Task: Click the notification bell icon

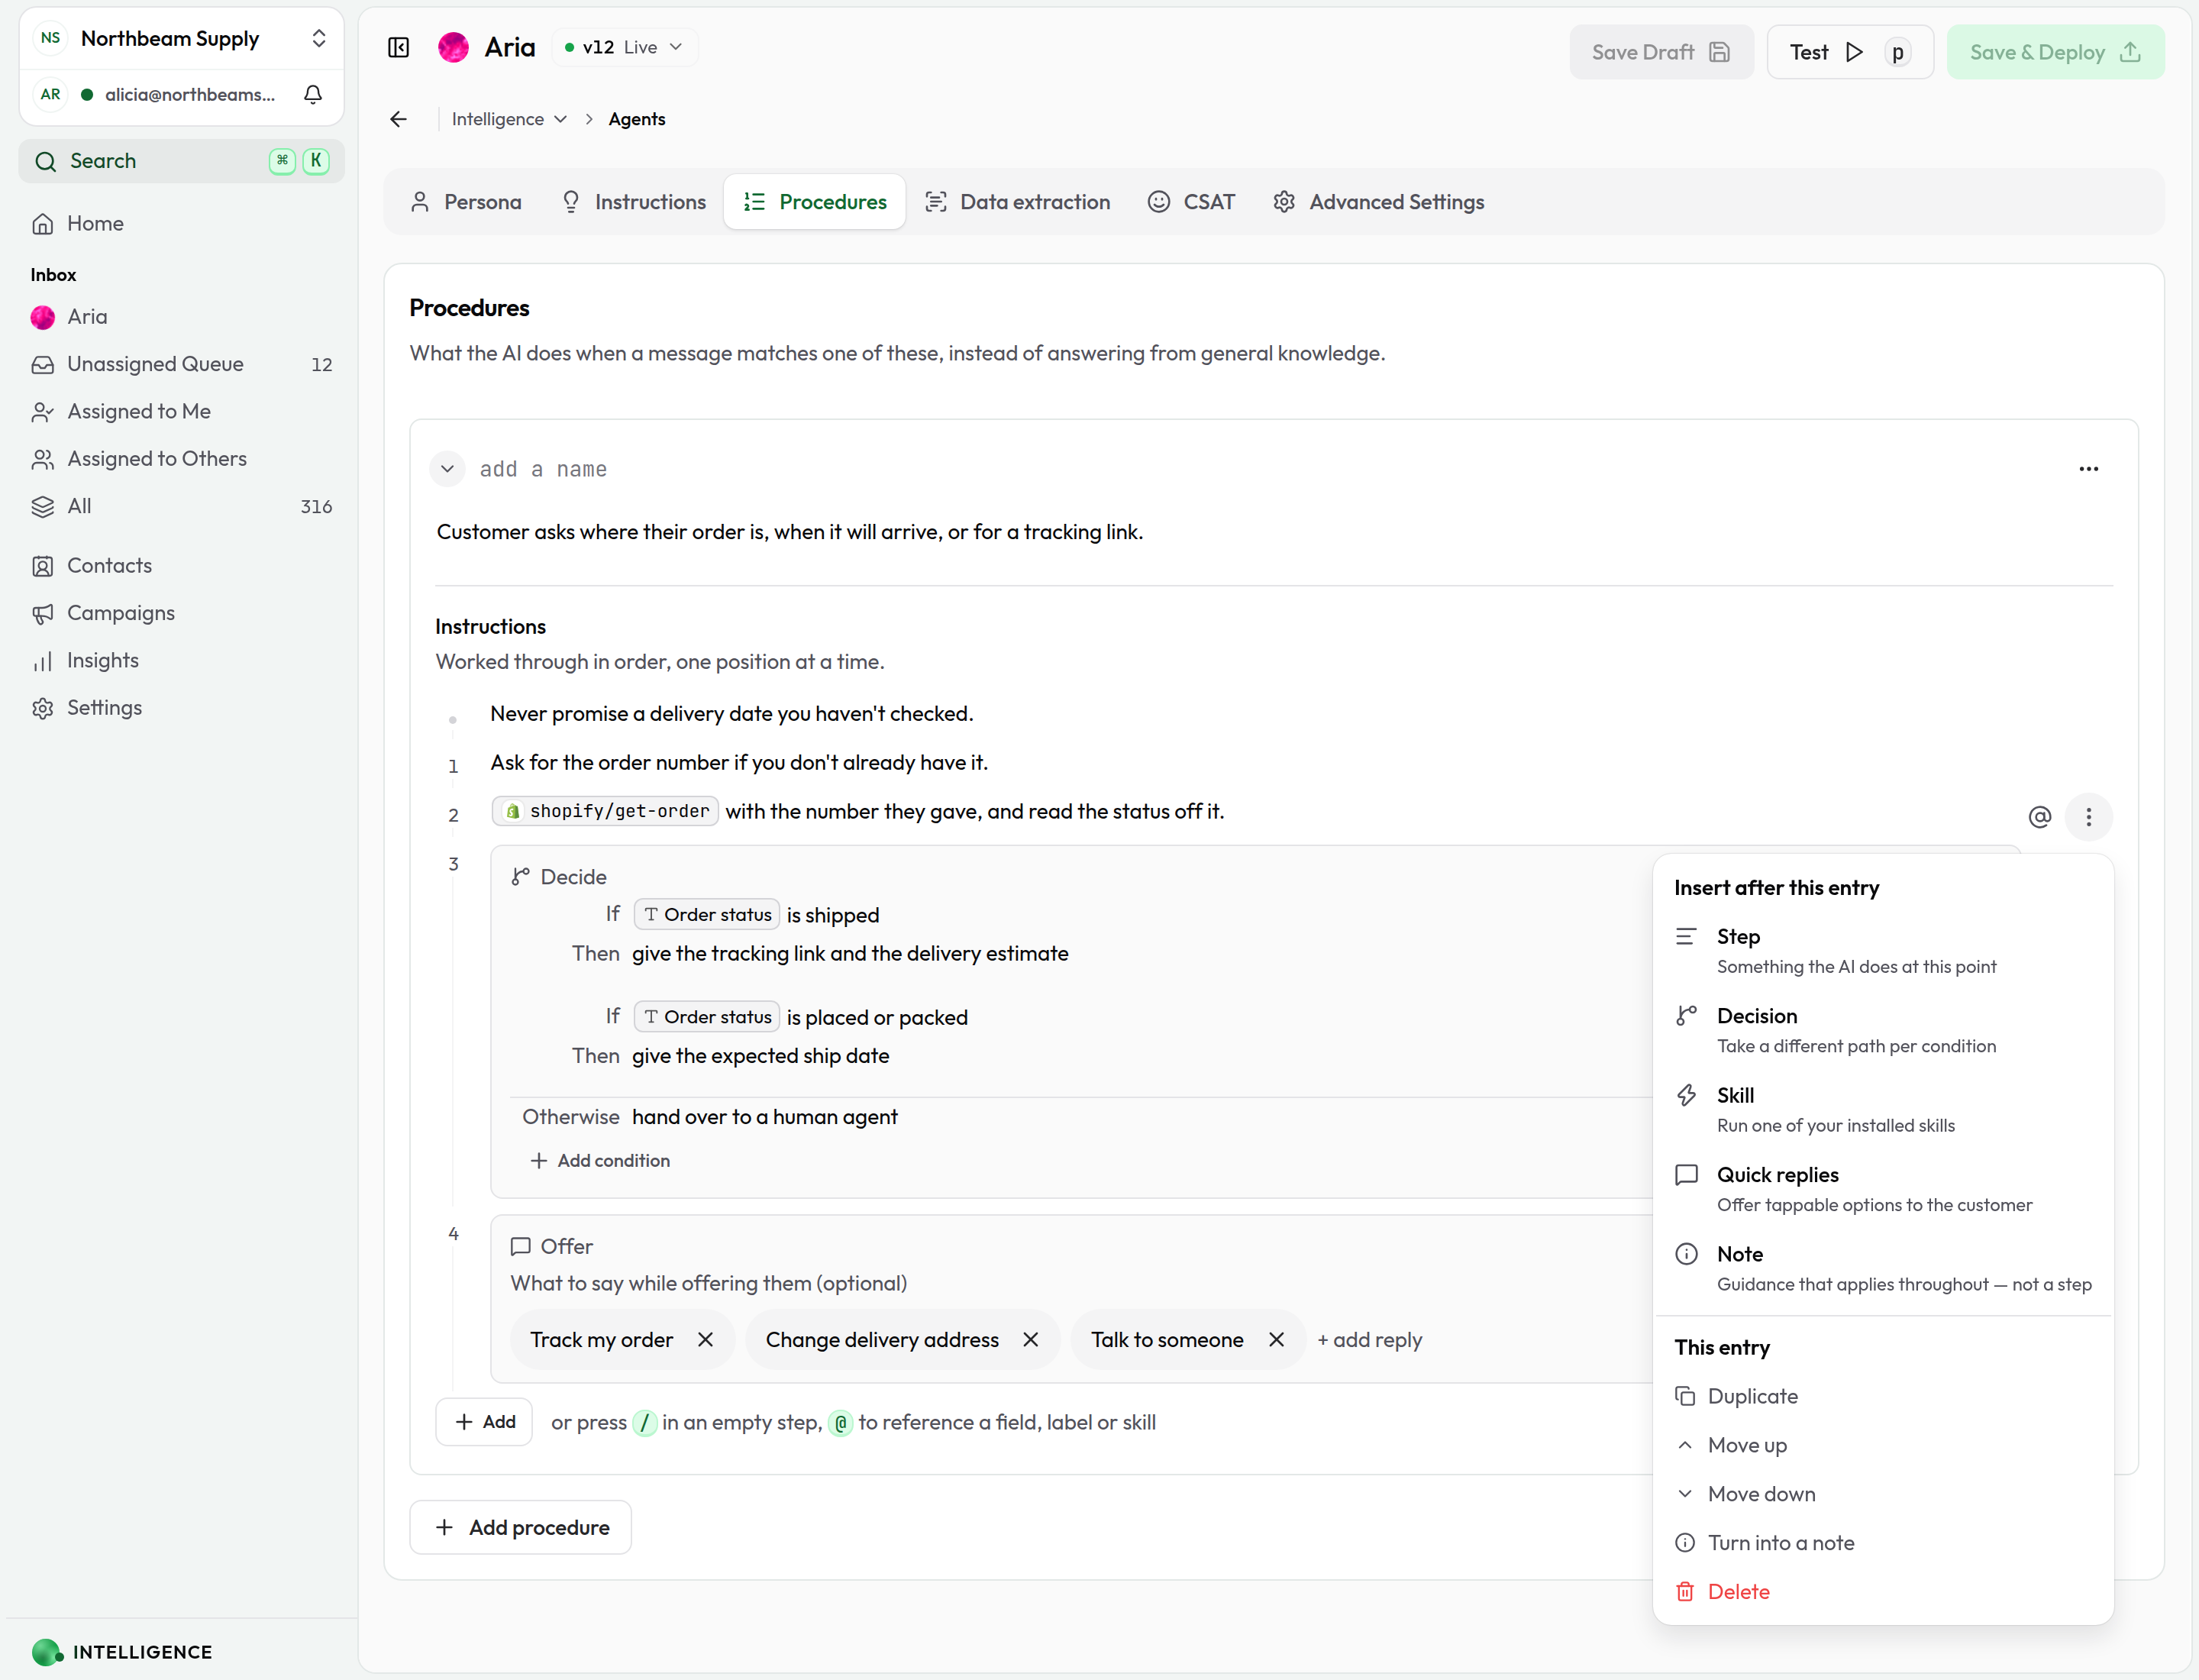Action: click(x=313, y=94)
